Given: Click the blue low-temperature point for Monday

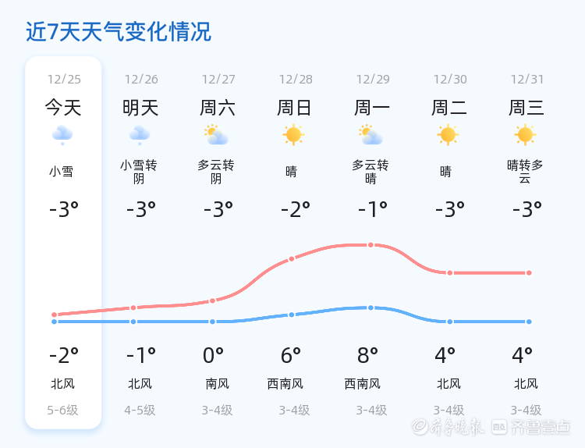Looking at the screenshot, I should pos(370,308).
